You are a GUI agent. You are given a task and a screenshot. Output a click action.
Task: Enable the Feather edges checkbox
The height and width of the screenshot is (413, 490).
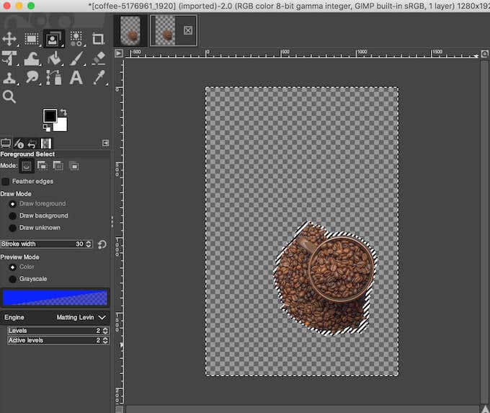click(6, 182)
